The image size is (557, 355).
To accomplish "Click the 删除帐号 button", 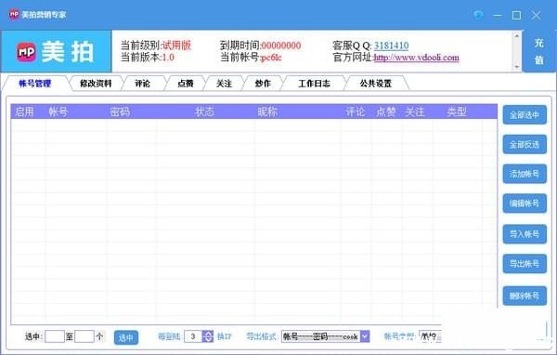I will tap(525, 296).
